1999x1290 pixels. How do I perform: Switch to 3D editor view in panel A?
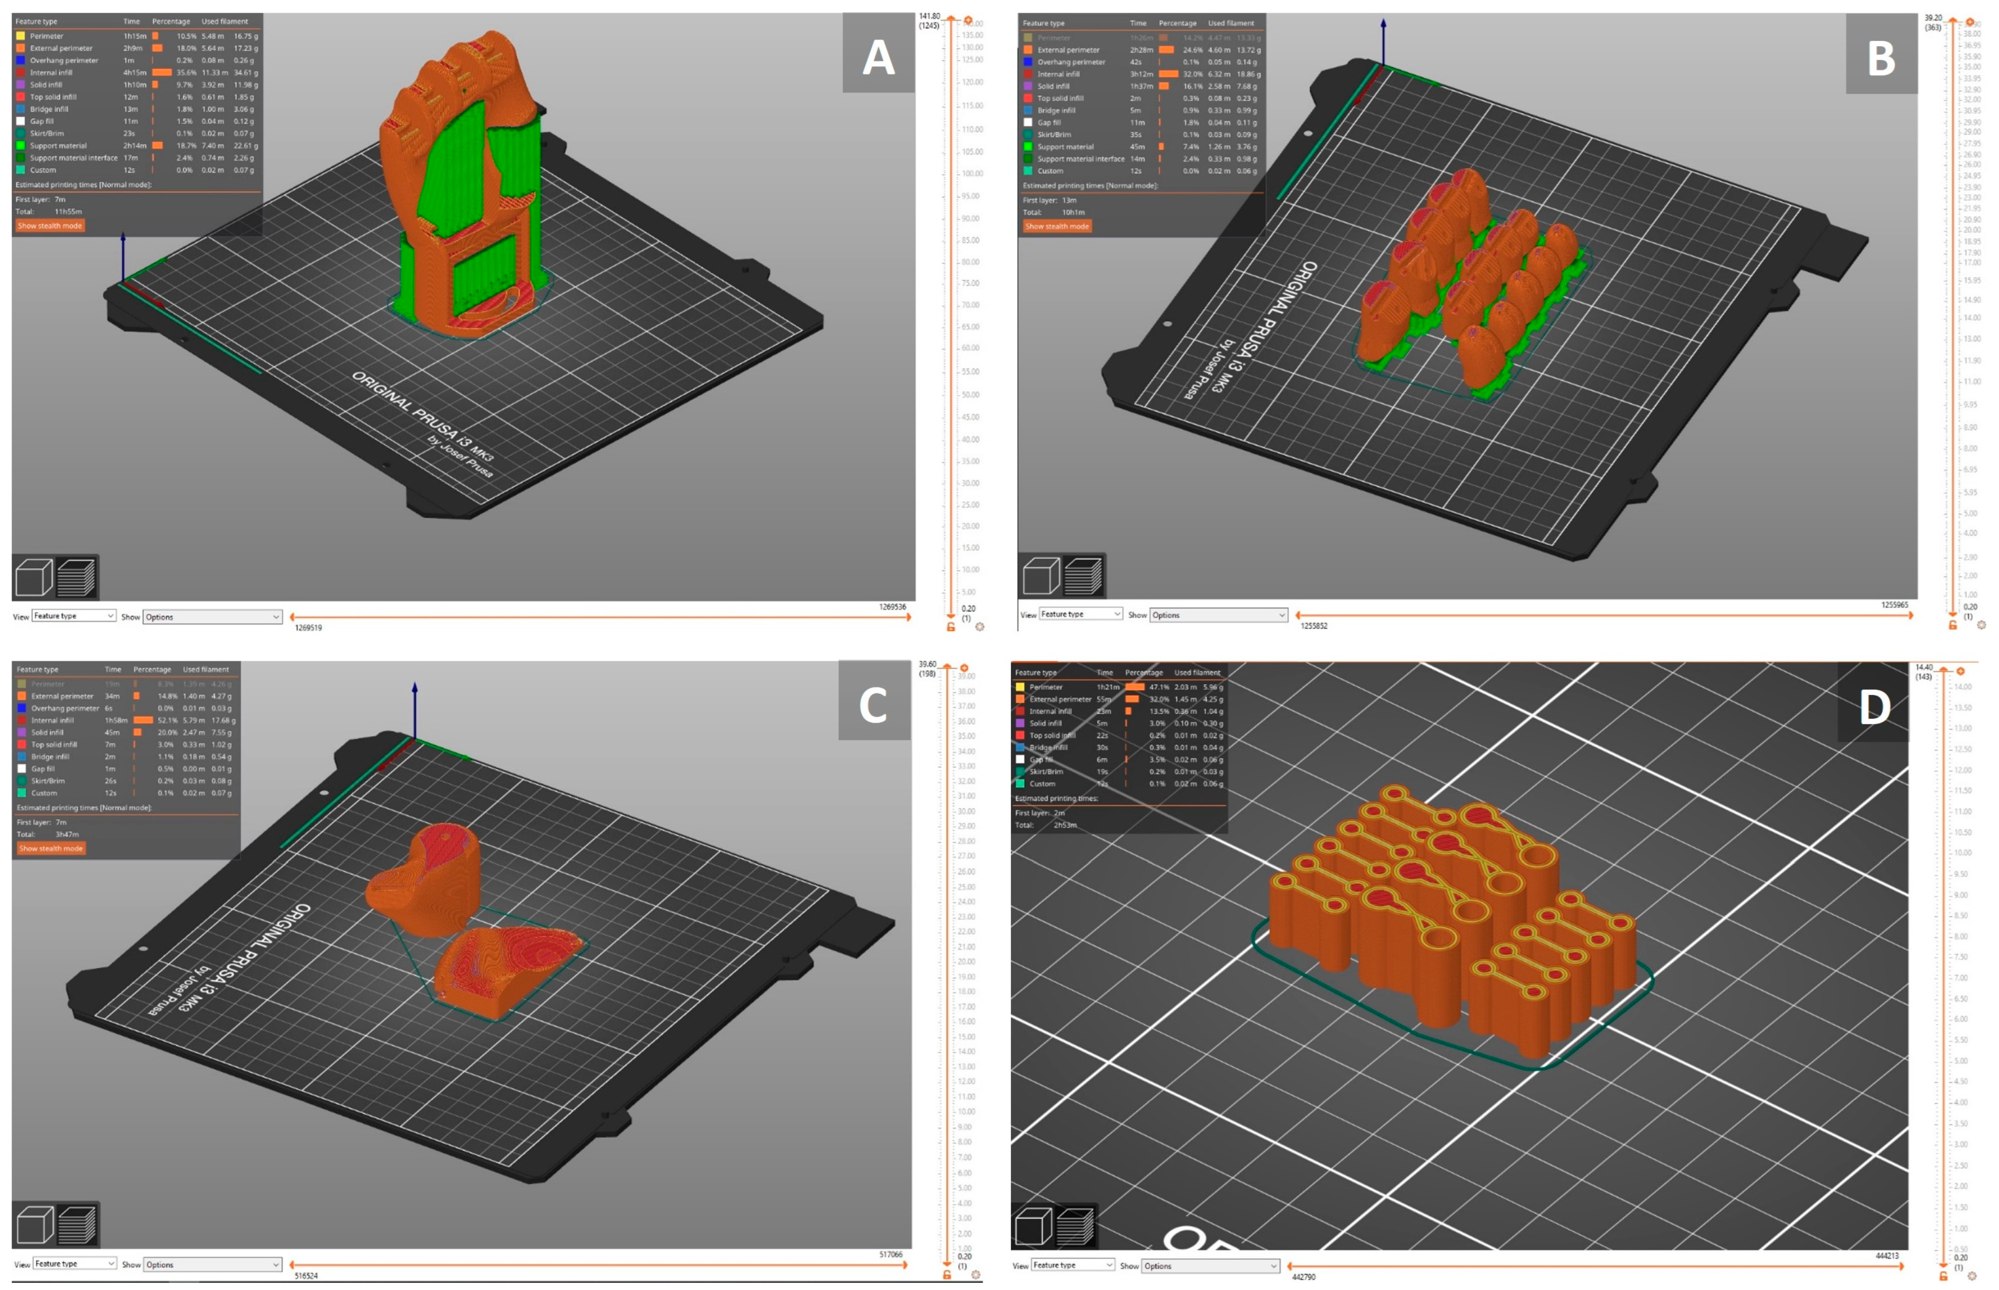34,578
